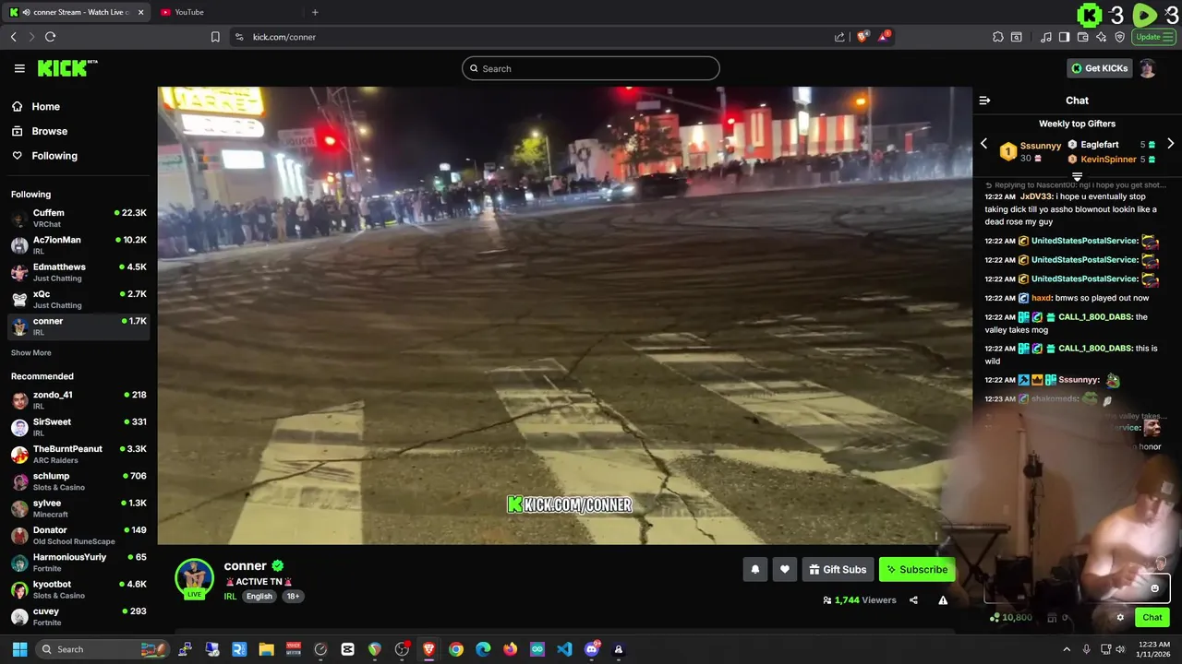Toggle browser sidebar panel
The width and height of the screenshot is (1182, 664).
pos(1064,37)
